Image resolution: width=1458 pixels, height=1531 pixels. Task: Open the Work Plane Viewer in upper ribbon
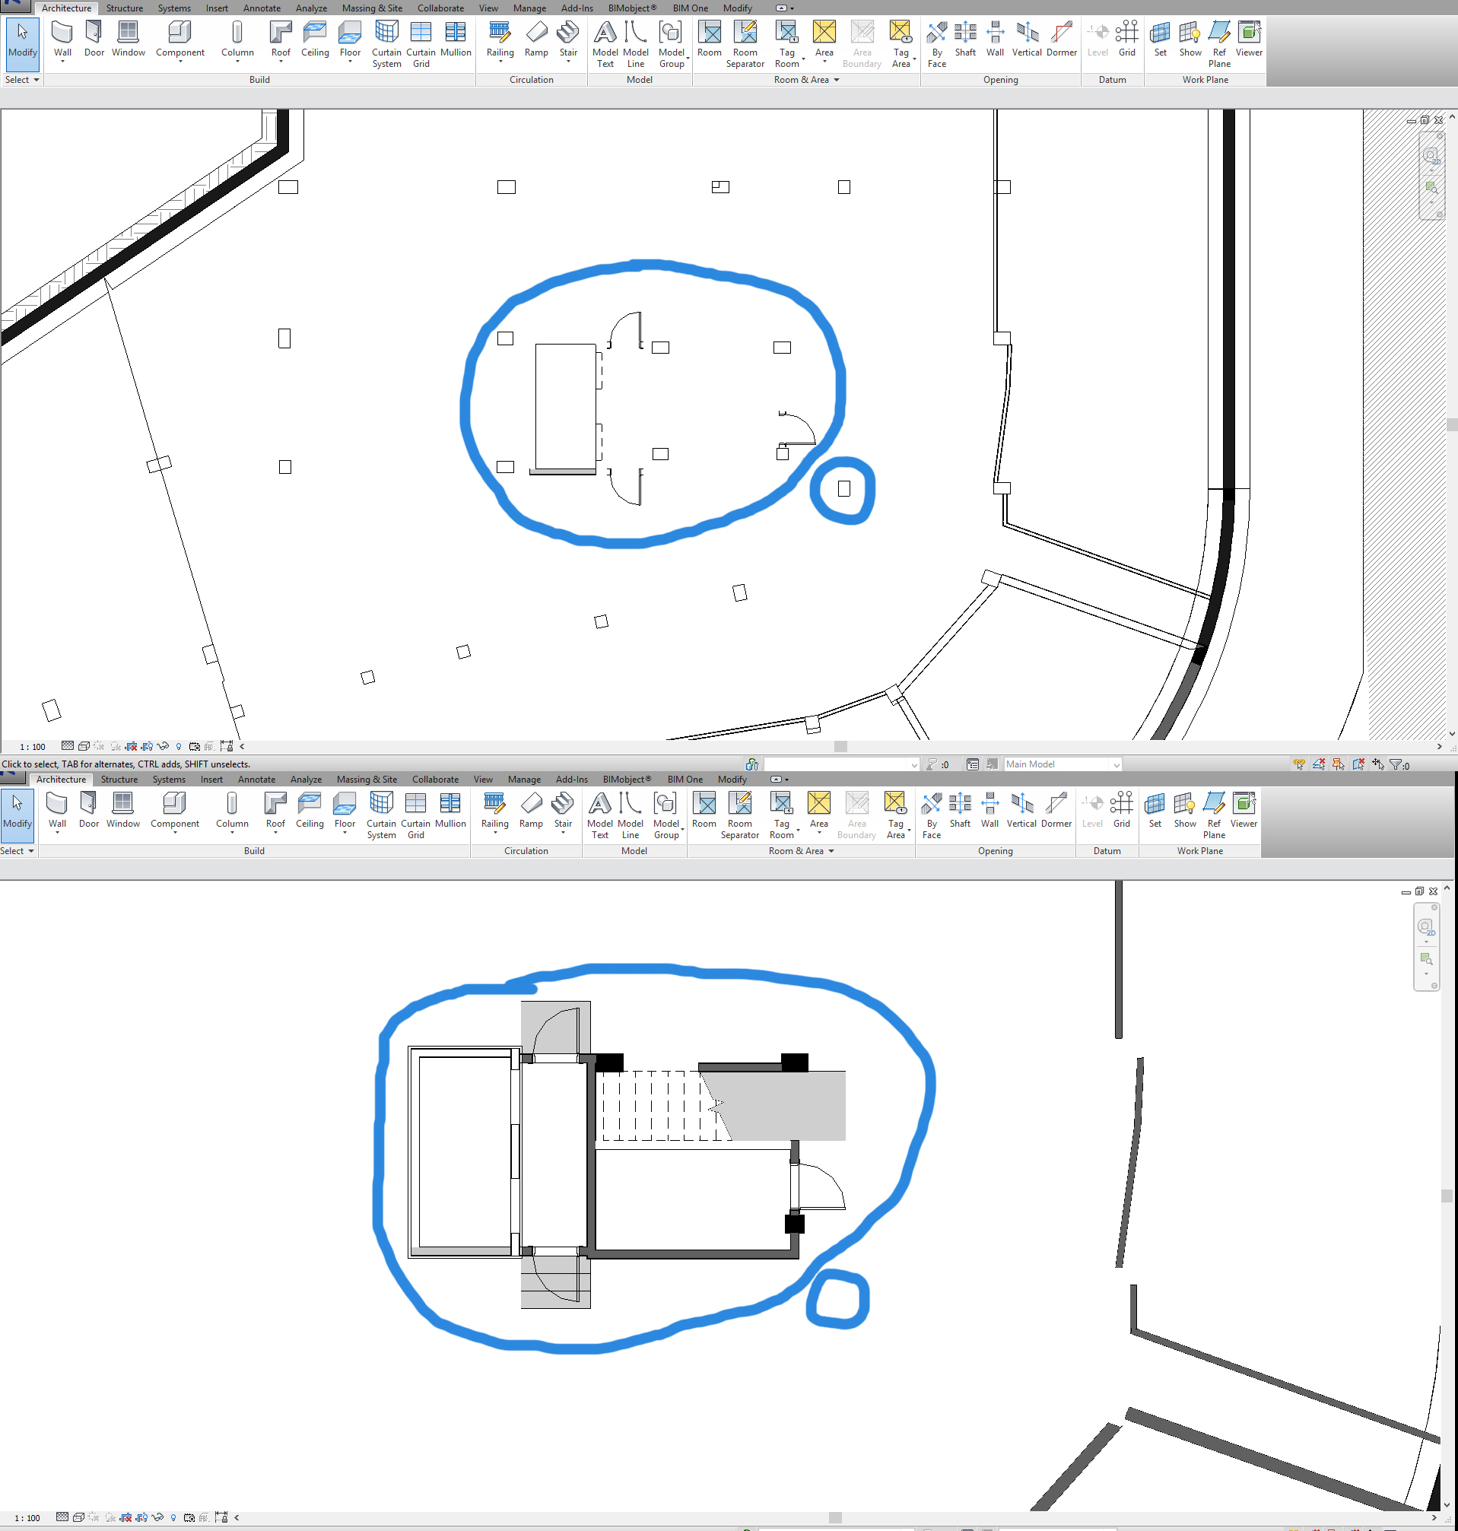pyautogui.click(x=1249, y=39)
